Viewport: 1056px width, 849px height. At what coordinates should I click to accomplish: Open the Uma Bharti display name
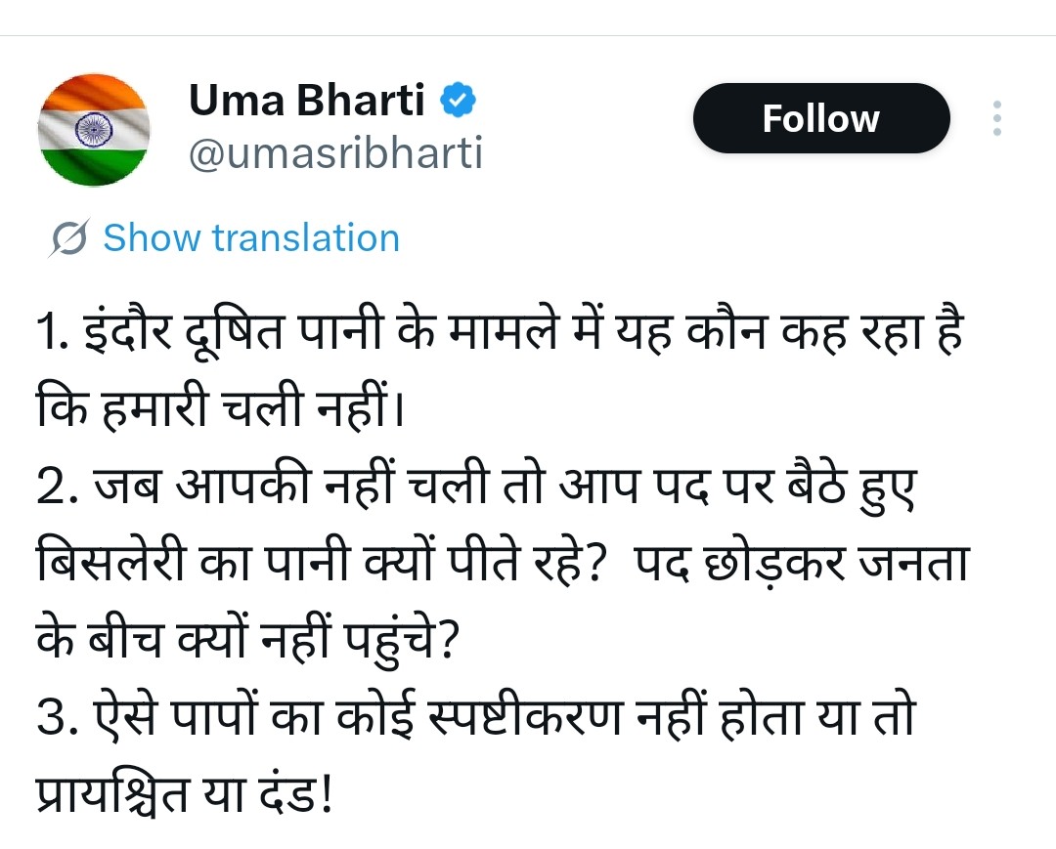(x=306, y=99)
